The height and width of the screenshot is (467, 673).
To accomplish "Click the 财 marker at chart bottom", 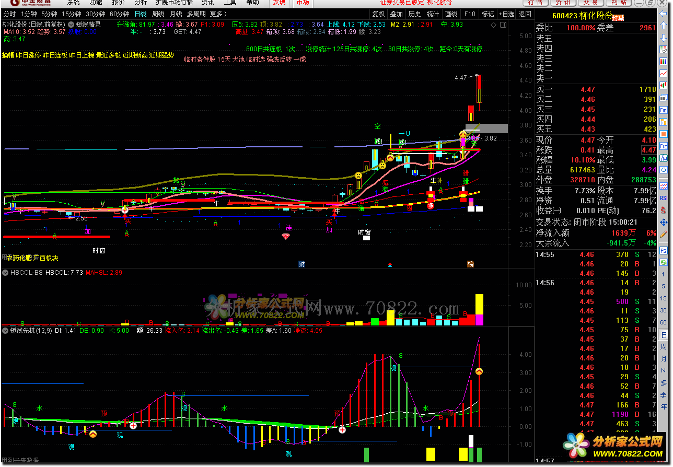I will click(301, 264).
